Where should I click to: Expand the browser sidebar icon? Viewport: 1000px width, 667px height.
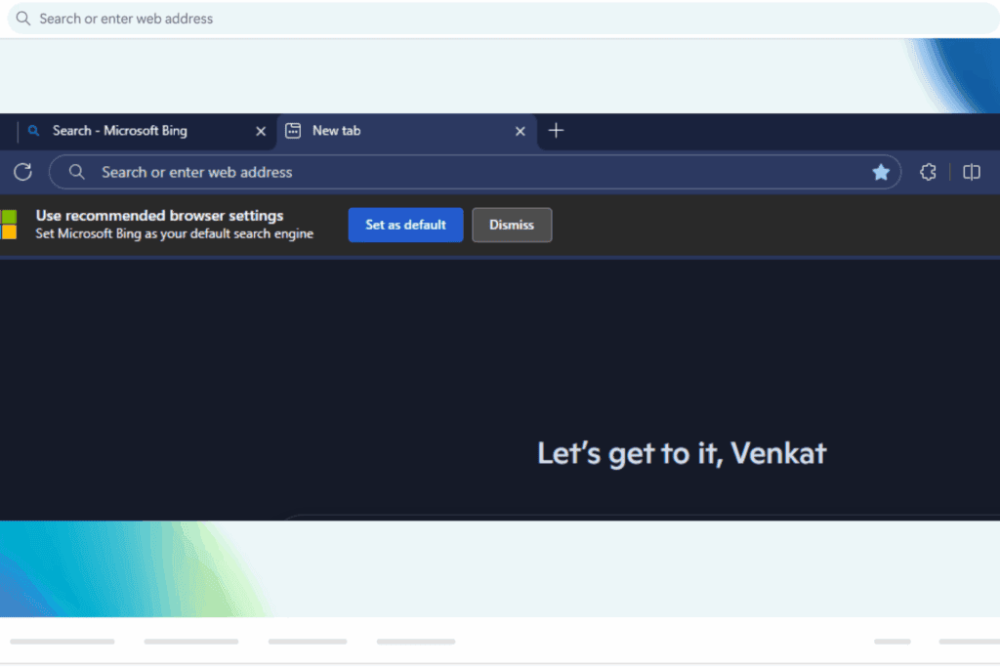(971, 172)
